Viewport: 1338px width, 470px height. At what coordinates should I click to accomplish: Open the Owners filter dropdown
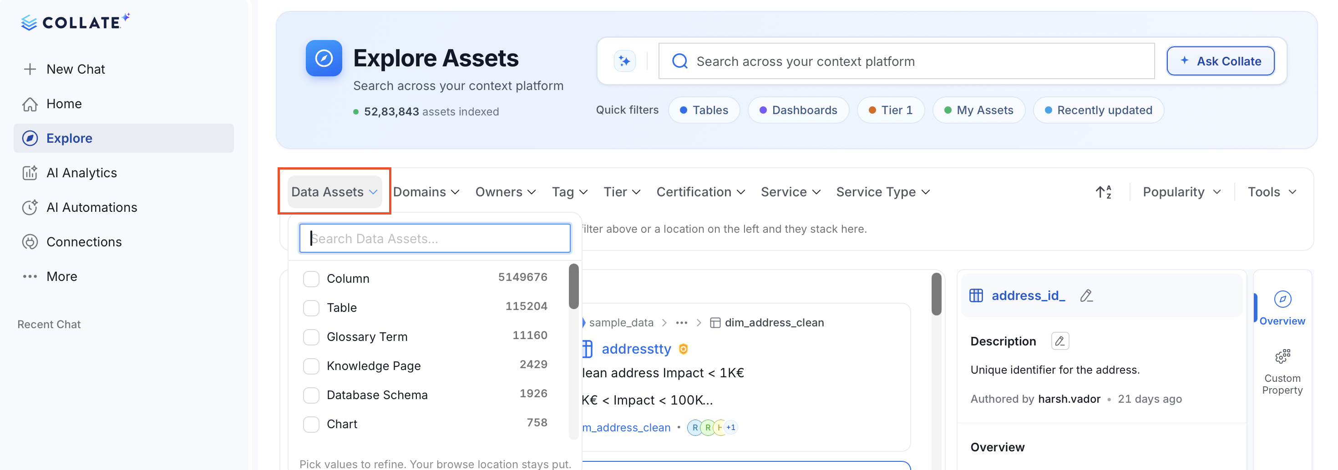pos(505,192)
